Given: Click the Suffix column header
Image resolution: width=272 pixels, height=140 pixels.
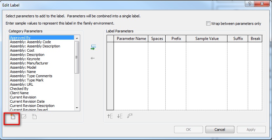Looking at the screenshot, I should point(238,39).
